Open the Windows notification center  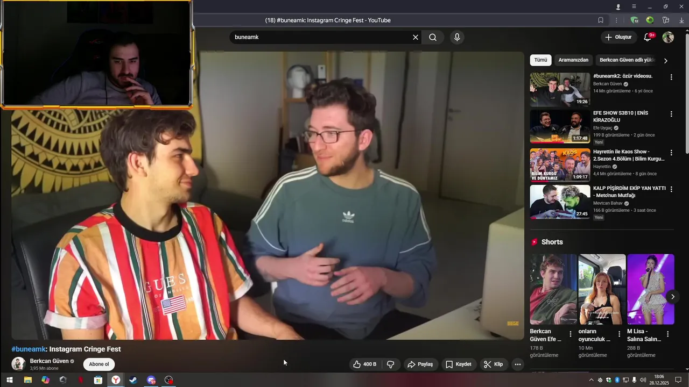point(678,380)
